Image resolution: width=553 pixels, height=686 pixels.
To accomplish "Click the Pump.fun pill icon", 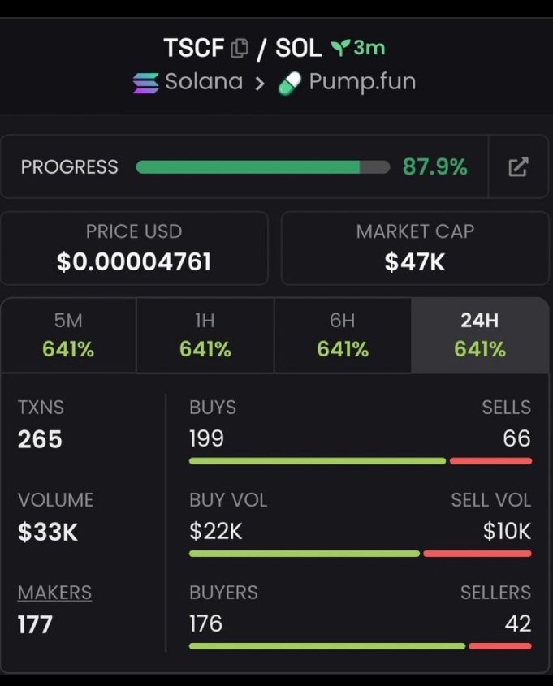I will click(290, 83).
